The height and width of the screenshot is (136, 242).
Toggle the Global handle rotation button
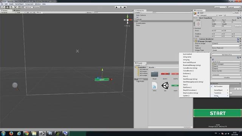coord(36,7)
